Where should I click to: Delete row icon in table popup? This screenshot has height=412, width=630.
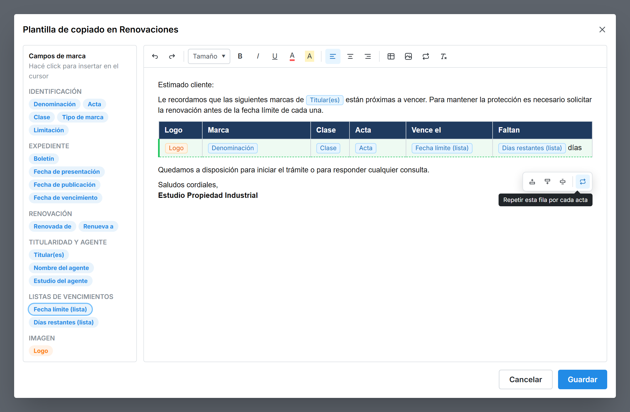click(x=563, y=182)
